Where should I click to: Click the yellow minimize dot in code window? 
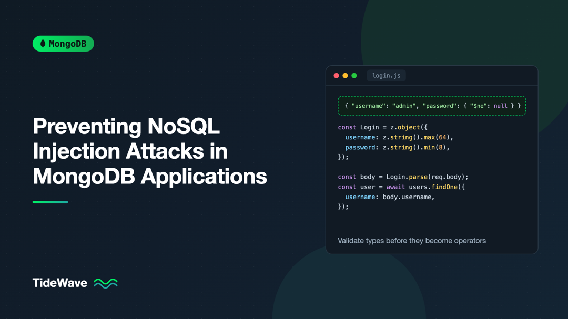click(x=345, y=76)
